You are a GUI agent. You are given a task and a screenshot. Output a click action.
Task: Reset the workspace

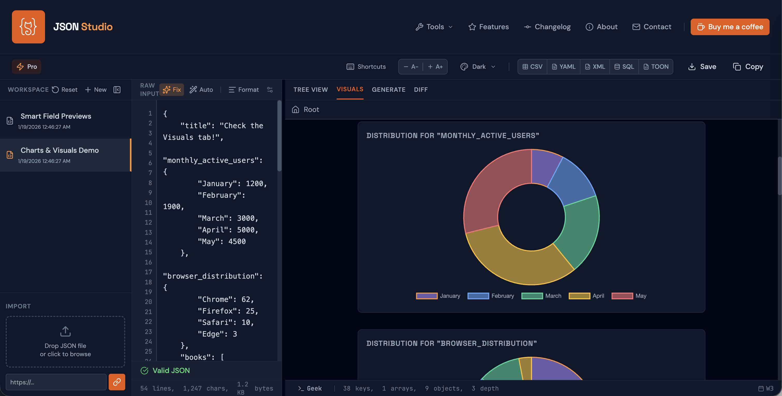pos(64,89)
